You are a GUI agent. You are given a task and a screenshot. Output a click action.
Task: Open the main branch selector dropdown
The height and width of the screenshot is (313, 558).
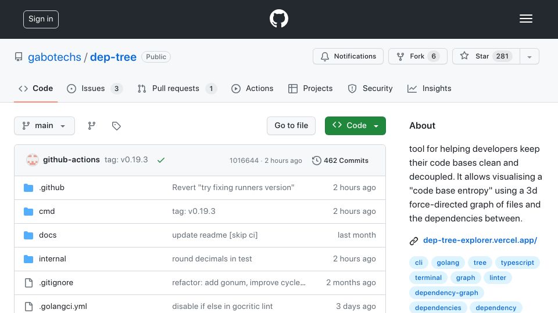coord(45,126)
